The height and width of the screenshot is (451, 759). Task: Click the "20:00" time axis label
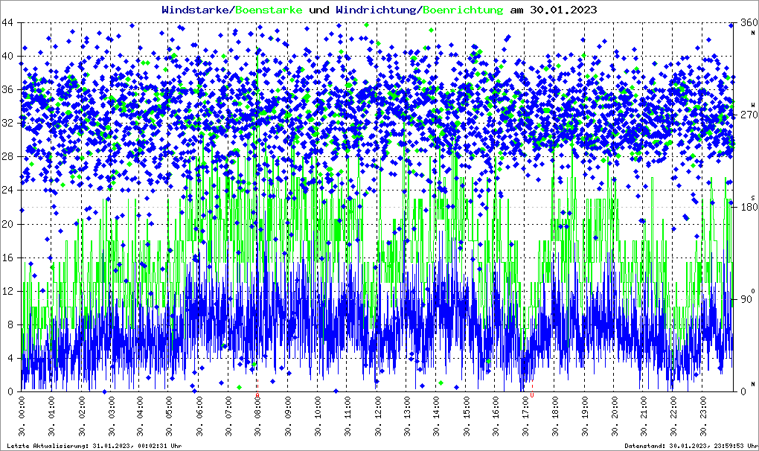coord(615,407)
